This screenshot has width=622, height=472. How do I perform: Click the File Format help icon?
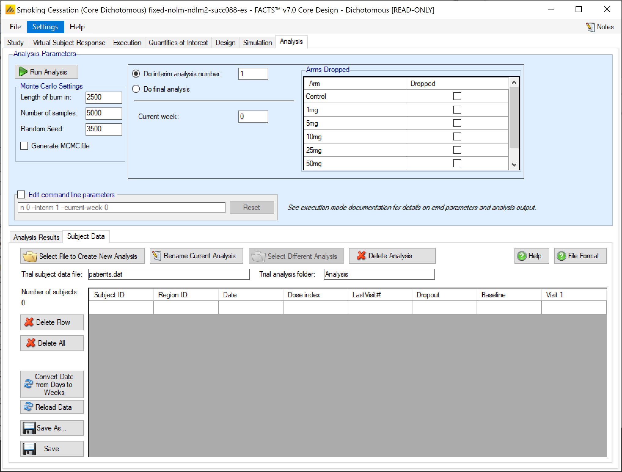(x=561, y=256)
